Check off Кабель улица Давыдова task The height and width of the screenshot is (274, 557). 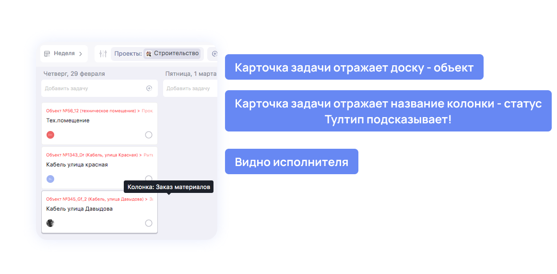[x=149, y=223]
